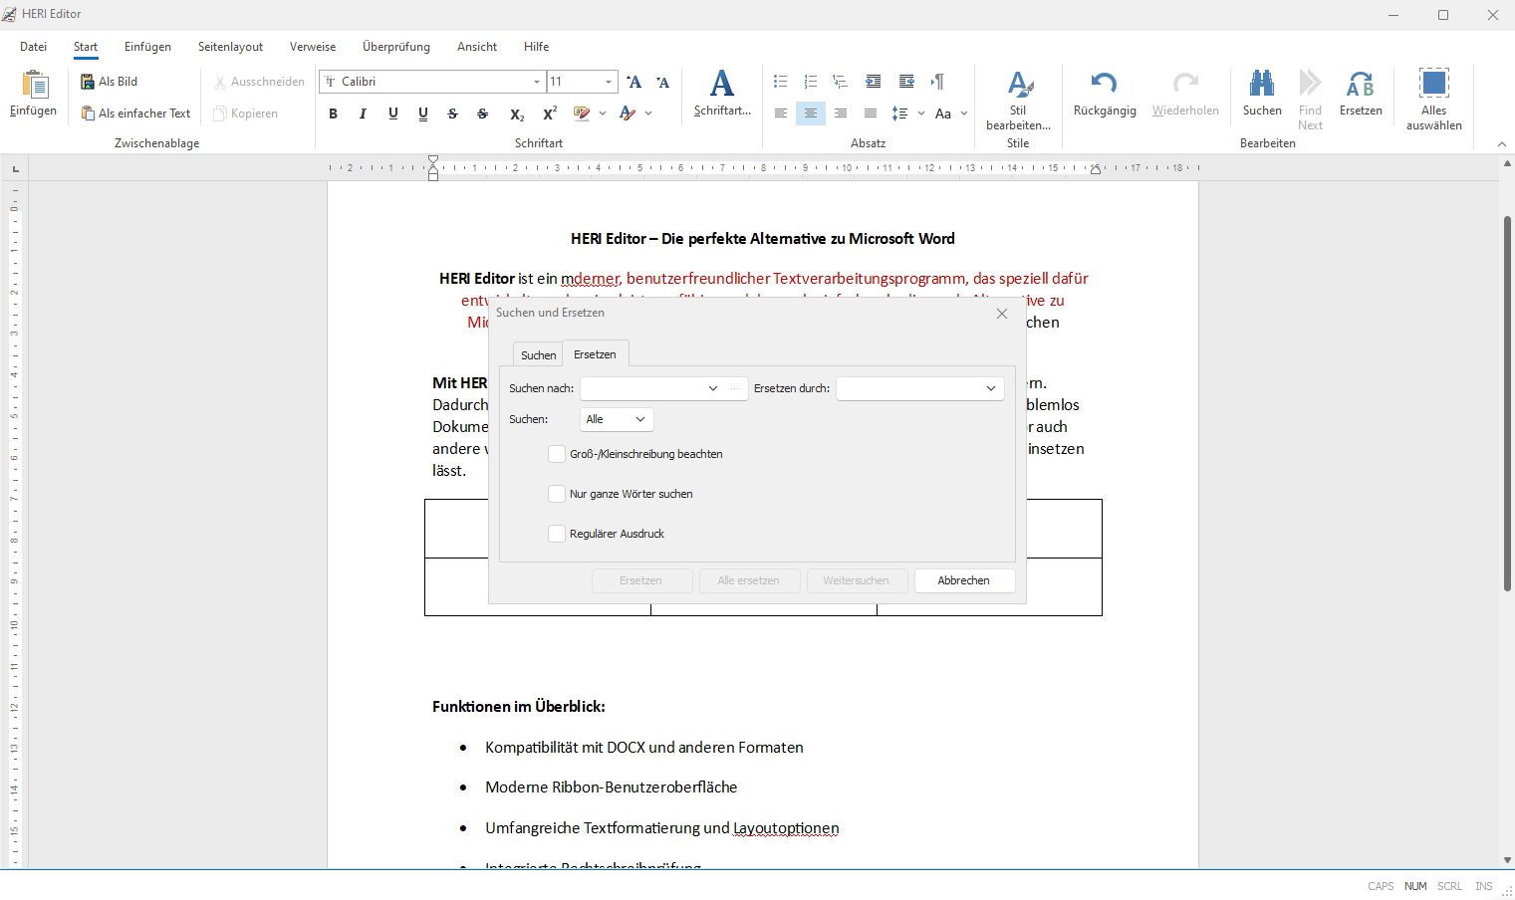1515x900 pixels.
Task: Apply single underline formatting
Action: click(x=393, y=113)
